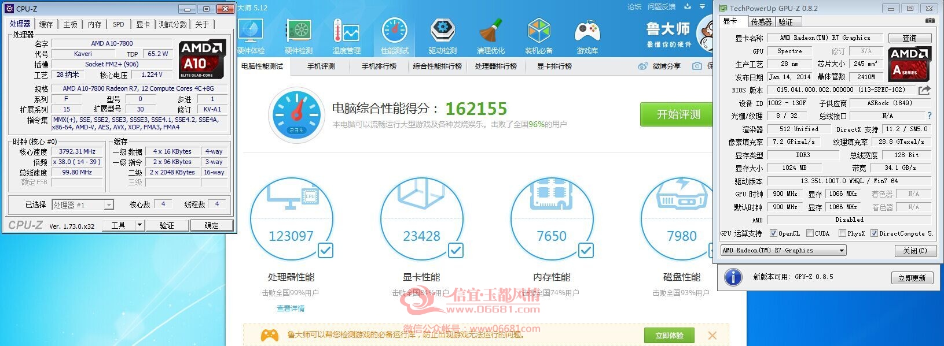Switch to 手机评测 tab in Ludashi

[321, 66]
